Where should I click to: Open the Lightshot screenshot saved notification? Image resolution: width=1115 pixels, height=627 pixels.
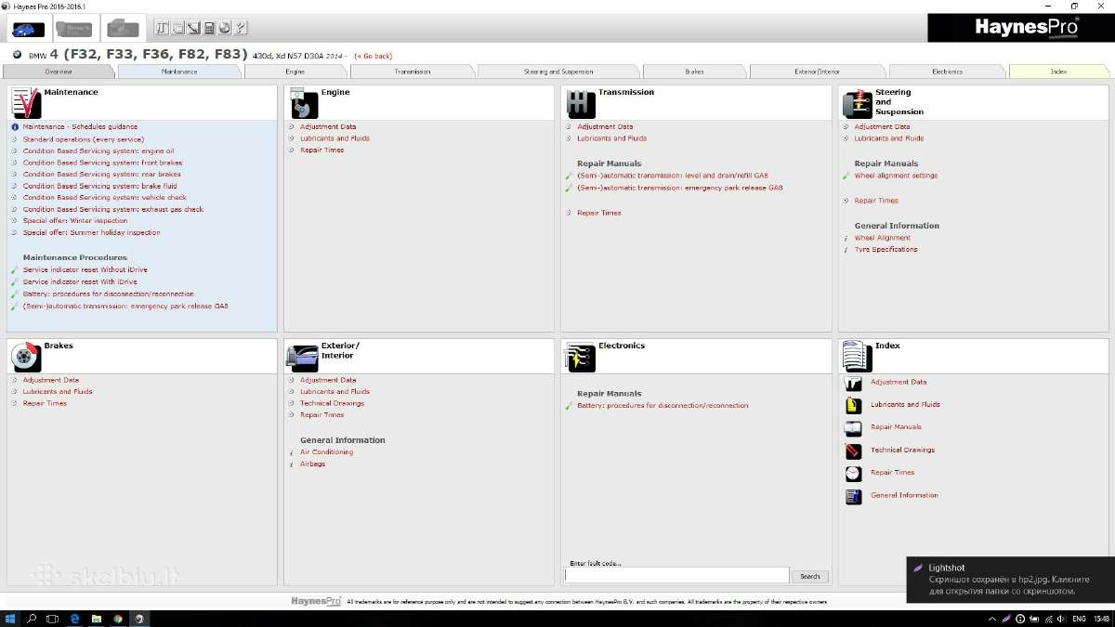[1011, 580]
